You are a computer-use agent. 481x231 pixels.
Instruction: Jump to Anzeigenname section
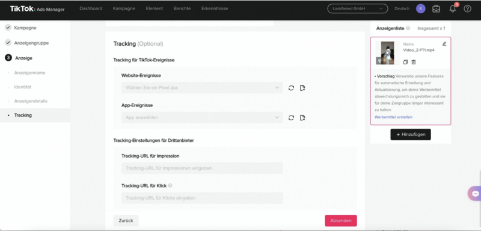[29, 73]
